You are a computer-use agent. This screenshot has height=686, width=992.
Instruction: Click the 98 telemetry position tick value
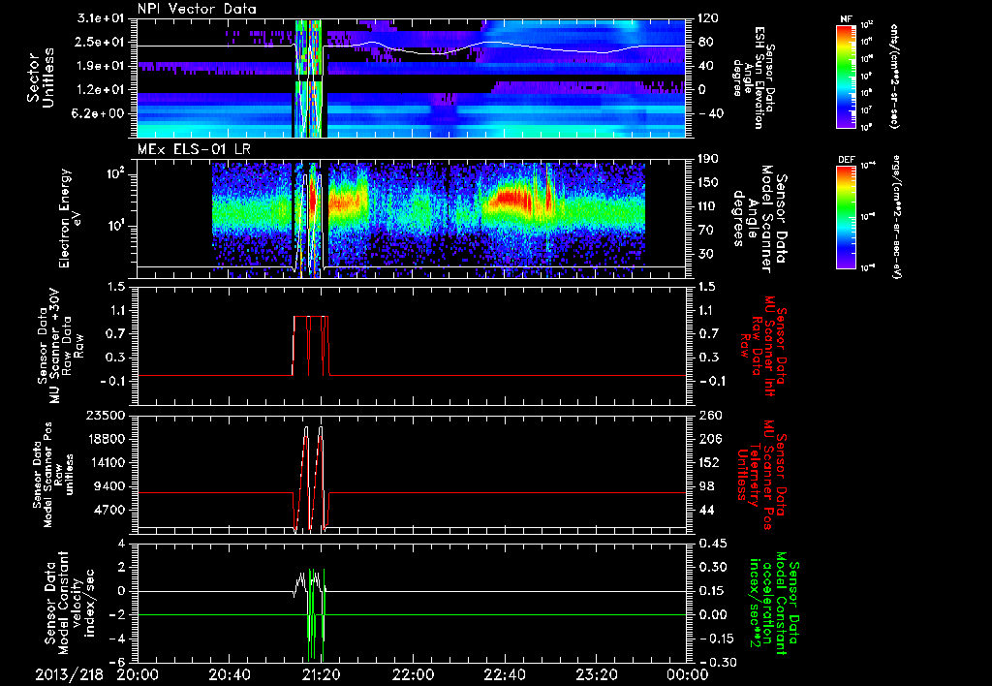point(706,486)
